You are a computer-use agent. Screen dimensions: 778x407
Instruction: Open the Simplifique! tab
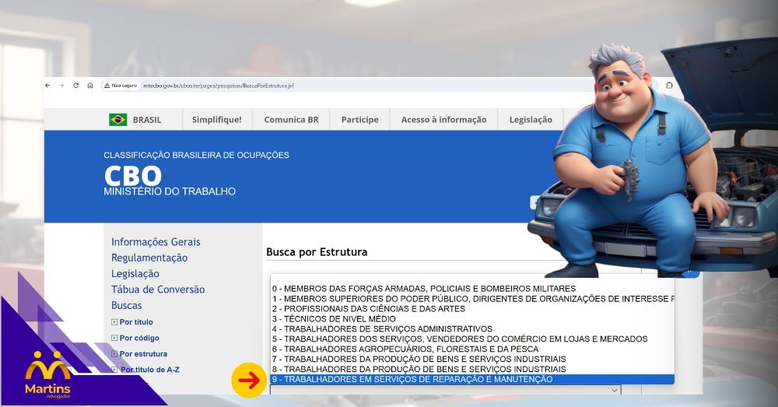coord(217,120)
